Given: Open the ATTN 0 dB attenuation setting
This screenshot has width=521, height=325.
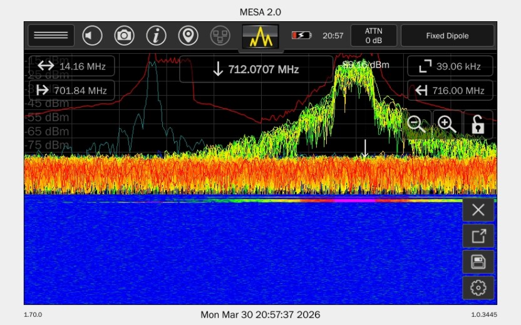Looking at the screenshot, I should (373, 36).
